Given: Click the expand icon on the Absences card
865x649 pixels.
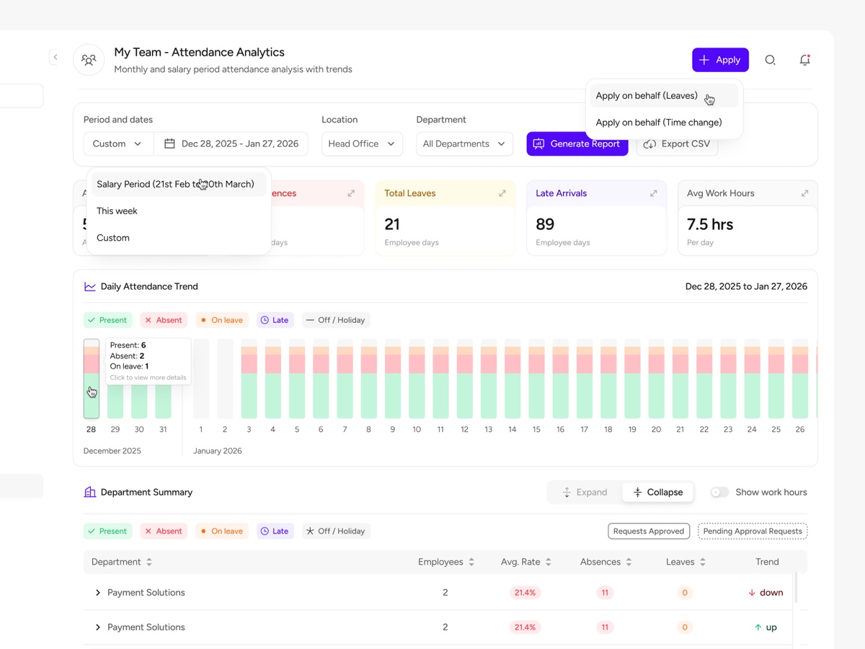Looking at the screenshot, I should [351, 193].
